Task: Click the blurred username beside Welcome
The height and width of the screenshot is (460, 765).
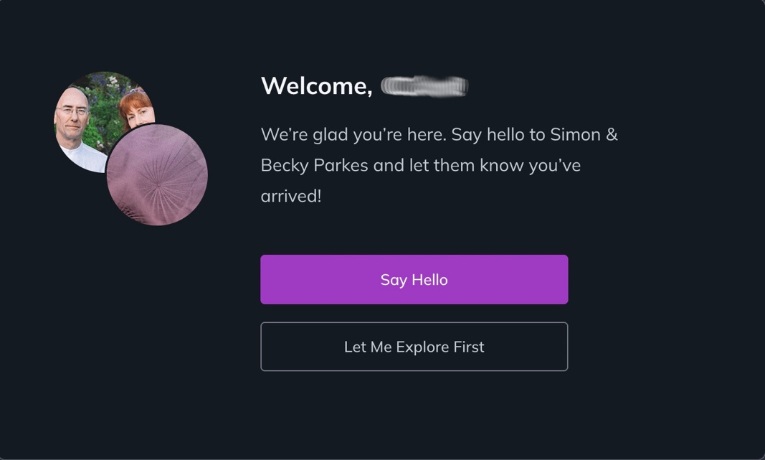Action: [x=424, y=86]
